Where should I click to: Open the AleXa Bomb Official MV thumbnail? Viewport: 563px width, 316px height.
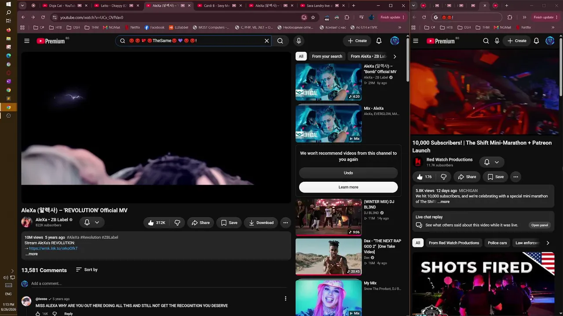pos(329,82)
